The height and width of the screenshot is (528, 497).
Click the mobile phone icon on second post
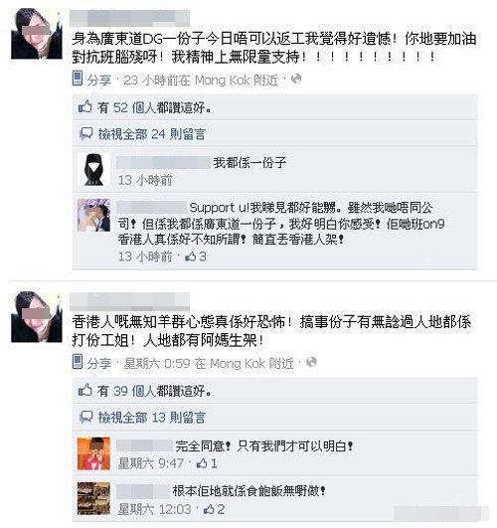tap(78, 362)
